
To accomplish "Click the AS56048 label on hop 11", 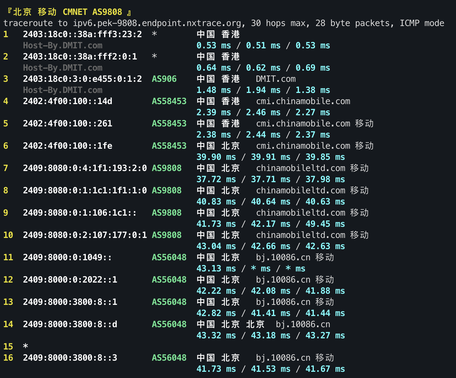I will [x=169, y=257].
